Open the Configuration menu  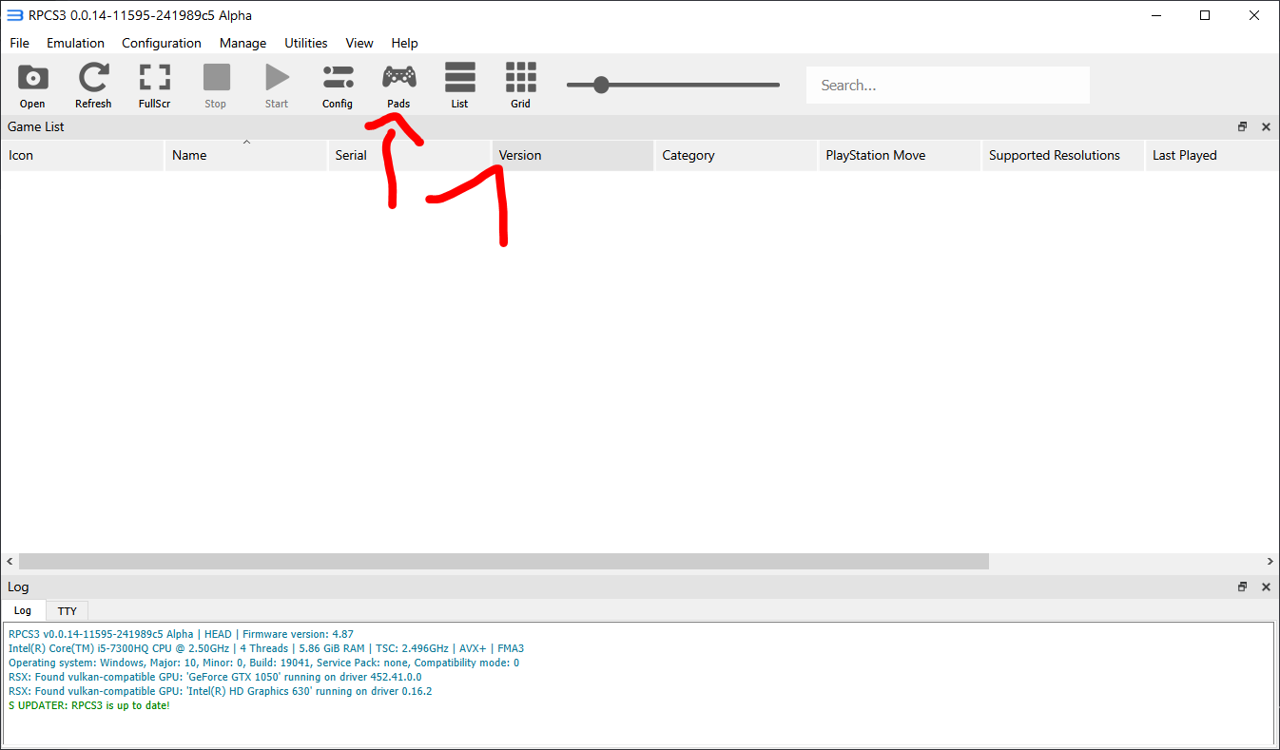pos(162,43)
